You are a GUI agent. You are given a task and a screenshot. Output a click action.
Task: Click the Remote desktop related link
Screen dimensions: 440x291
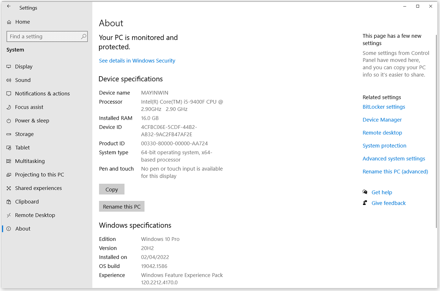[x=382, y=133]
